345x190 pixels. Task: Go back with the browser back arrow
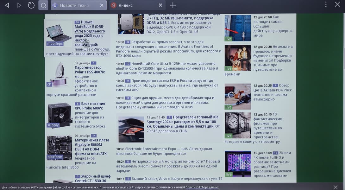[7, 5]
